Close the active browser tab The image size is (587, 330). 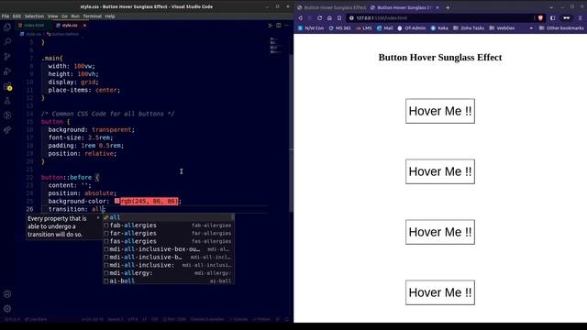pyautogui.click(x=437, y=7)
